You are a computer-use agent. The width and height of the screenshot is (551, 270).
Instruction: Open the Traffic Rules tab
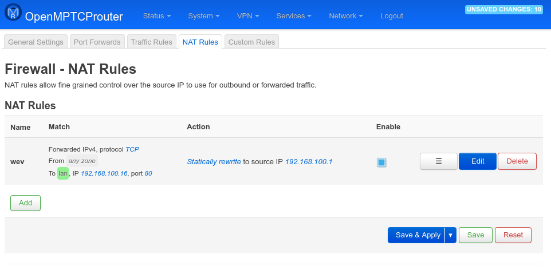coord(151,42)
